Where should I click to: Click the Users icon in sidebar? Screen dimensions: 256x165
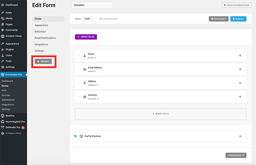coord(3,55)
